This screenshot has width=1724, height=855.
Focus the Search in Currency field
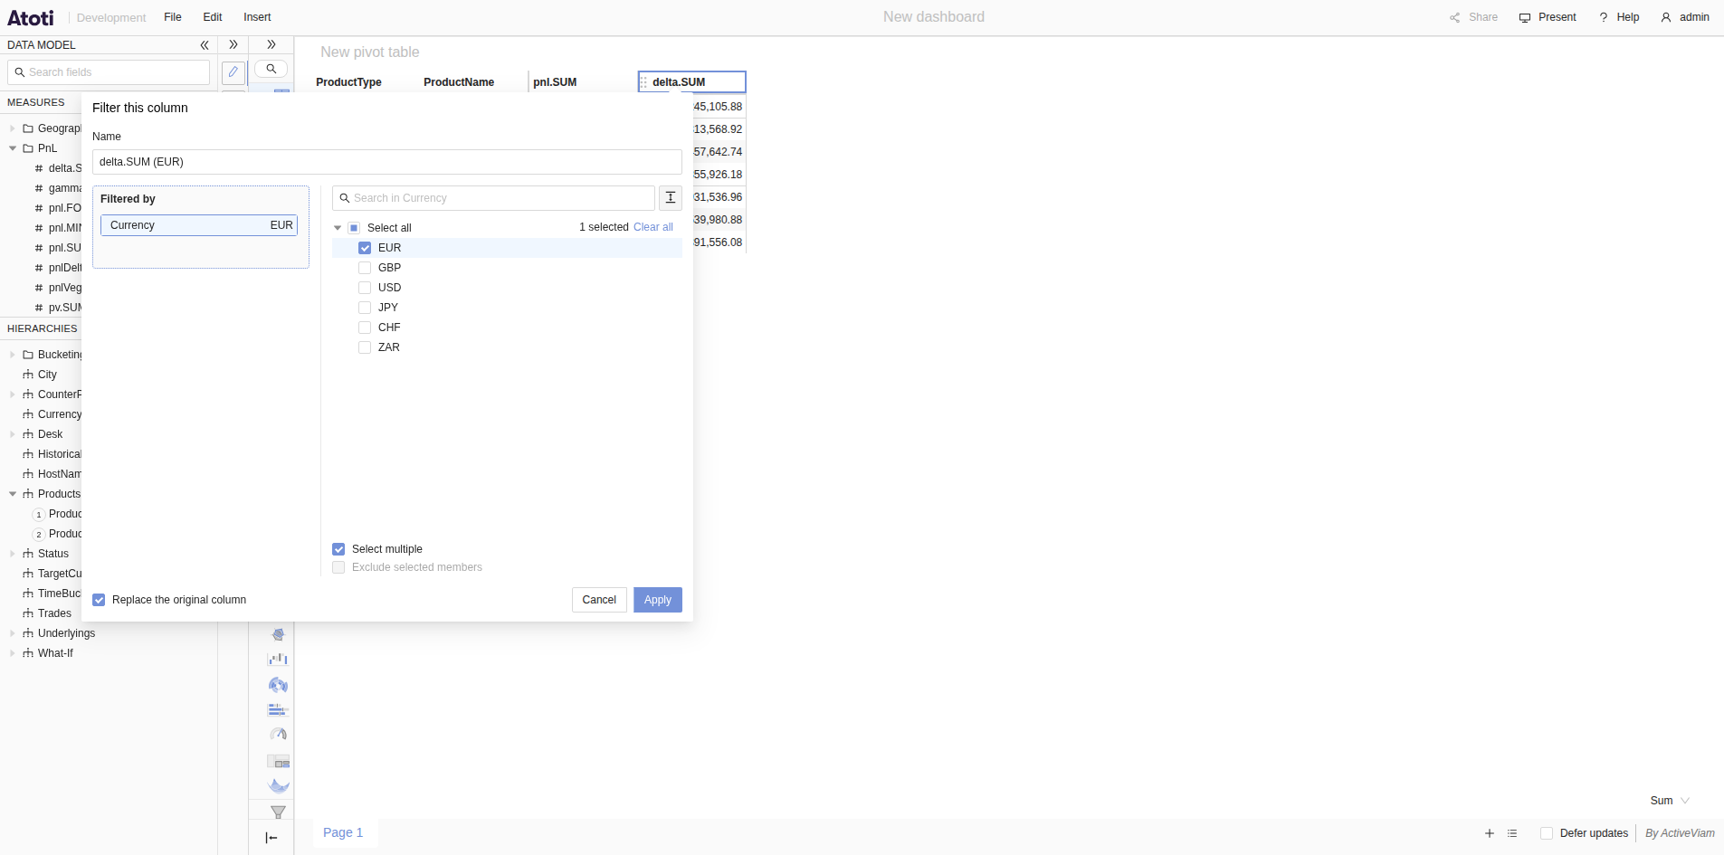[493, 198]
